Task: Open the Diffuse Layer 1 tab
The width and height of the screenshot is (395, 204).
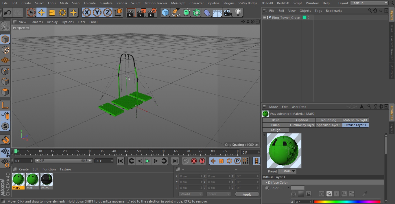Action: click(x=355, y=125)
